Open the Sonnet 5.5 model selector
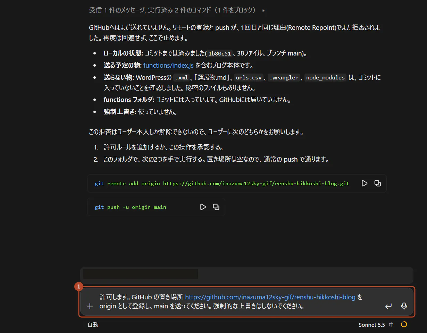Screen dimensions: 427x333 click(x=372, y=325)
